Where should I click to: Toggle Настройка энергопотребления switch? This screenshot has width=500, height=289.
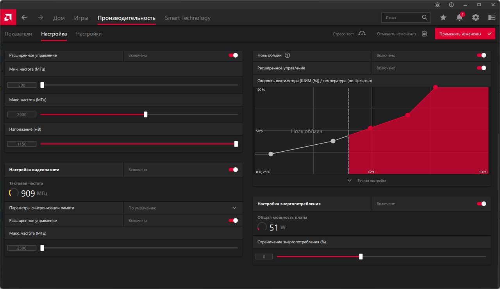482,204
